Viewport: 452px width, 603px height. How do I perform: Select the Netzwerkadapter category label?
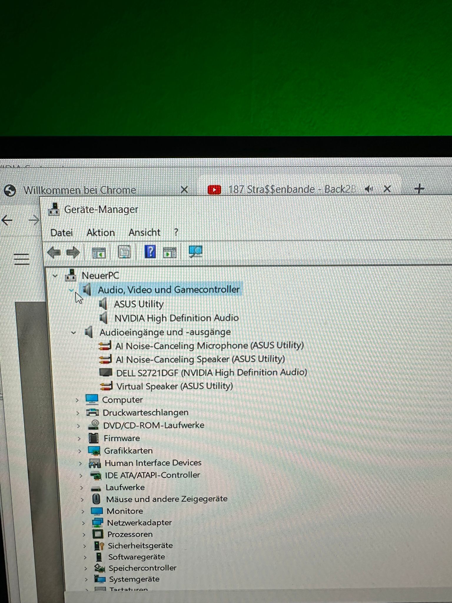pyautogui.click(x=139, y=523)
